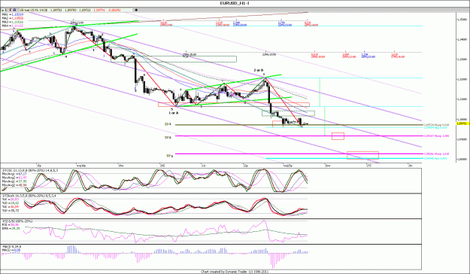Click the yellow current price tag on axis
The width and height of the screenshot is (470, 274).
click(462, 123)
